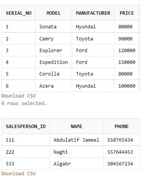Select the SALESPERSON_ID column header
This screenshot has width=154, height=176.
tap(26, 127)
